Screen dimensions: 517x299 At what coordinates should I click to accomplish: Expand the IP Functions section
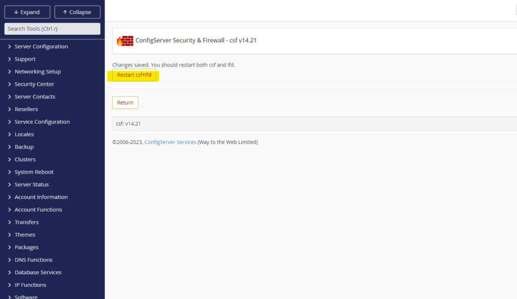30,285
